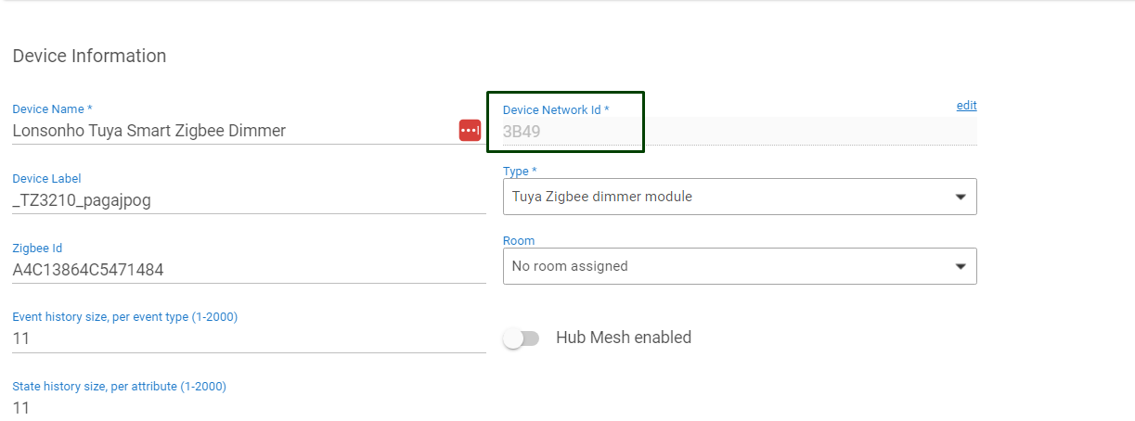This screenshot has width=1135, height=421.
Task: Open the Room dropdown showing No room assigned
Action: click(724, 266)
